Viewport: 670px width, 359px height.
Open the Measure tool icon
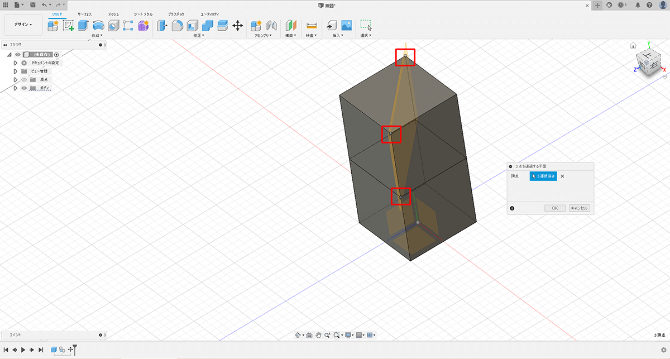pyautogui.click(x=312, y=25)
